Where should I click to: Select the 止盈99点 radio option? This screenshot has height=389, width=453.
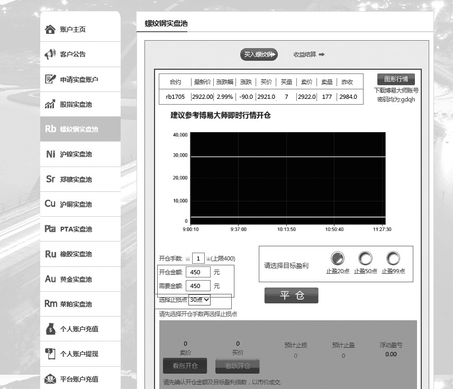(393, 258)
